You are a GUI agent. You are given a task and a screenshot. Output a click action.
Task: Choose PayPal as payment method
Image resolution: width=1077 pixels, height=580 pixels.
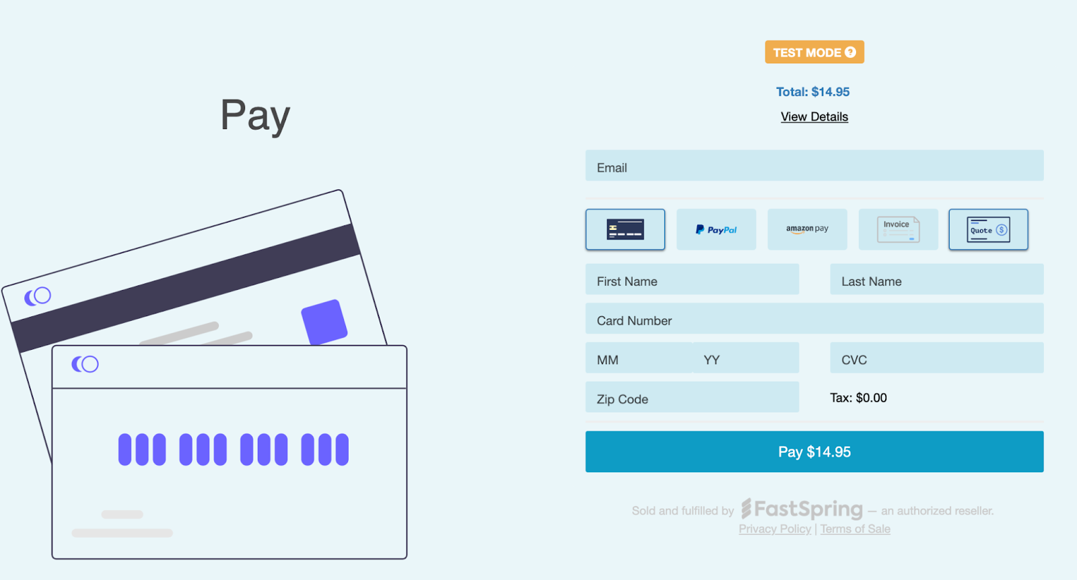716,229
